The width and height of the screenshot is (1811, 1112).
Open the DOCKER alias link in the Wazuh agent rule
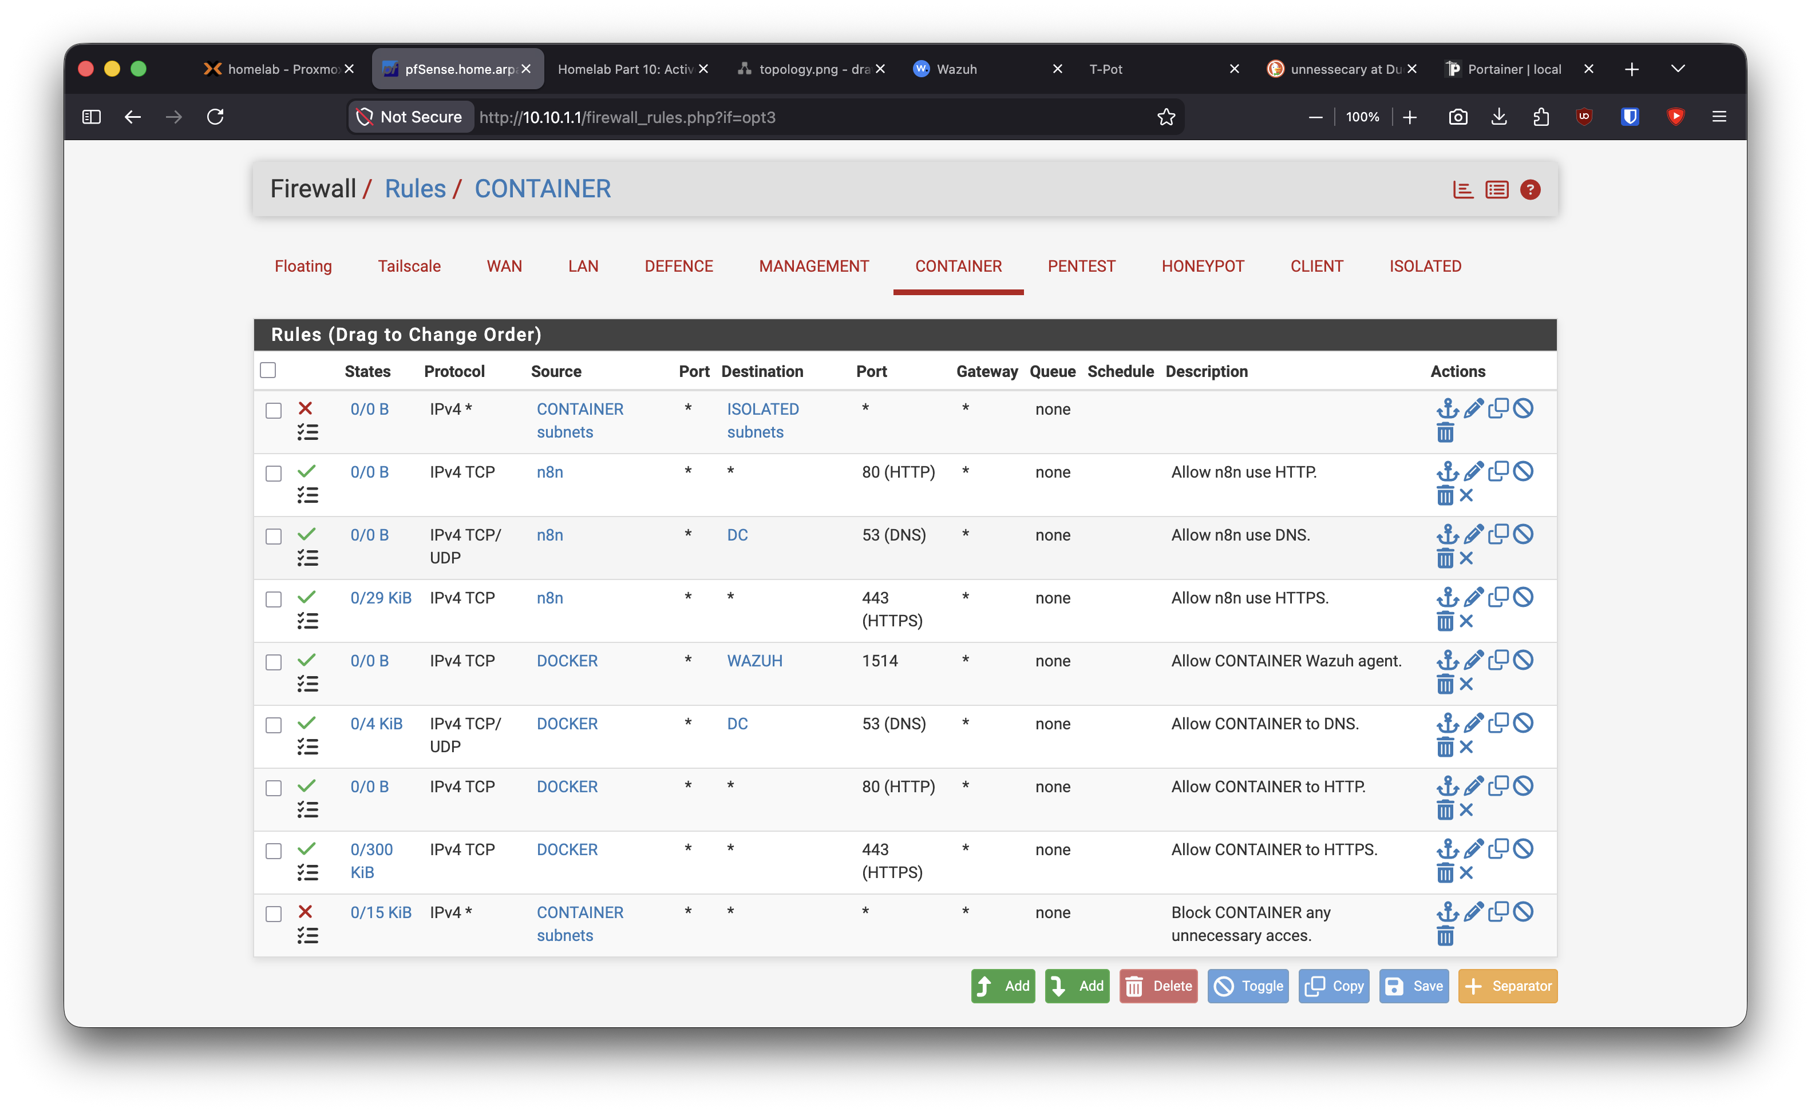click(x=567, y=661)
